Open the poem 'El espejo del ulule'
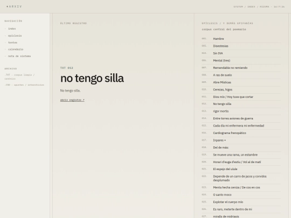 coord(241,169)
